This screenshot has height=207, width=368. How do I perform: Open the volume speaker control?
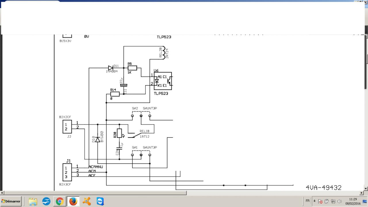pyautogui.click(x=340, y=201)
